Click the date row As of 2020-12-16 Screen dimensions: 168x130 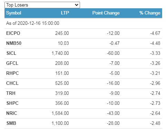click(x=83, y=23)
